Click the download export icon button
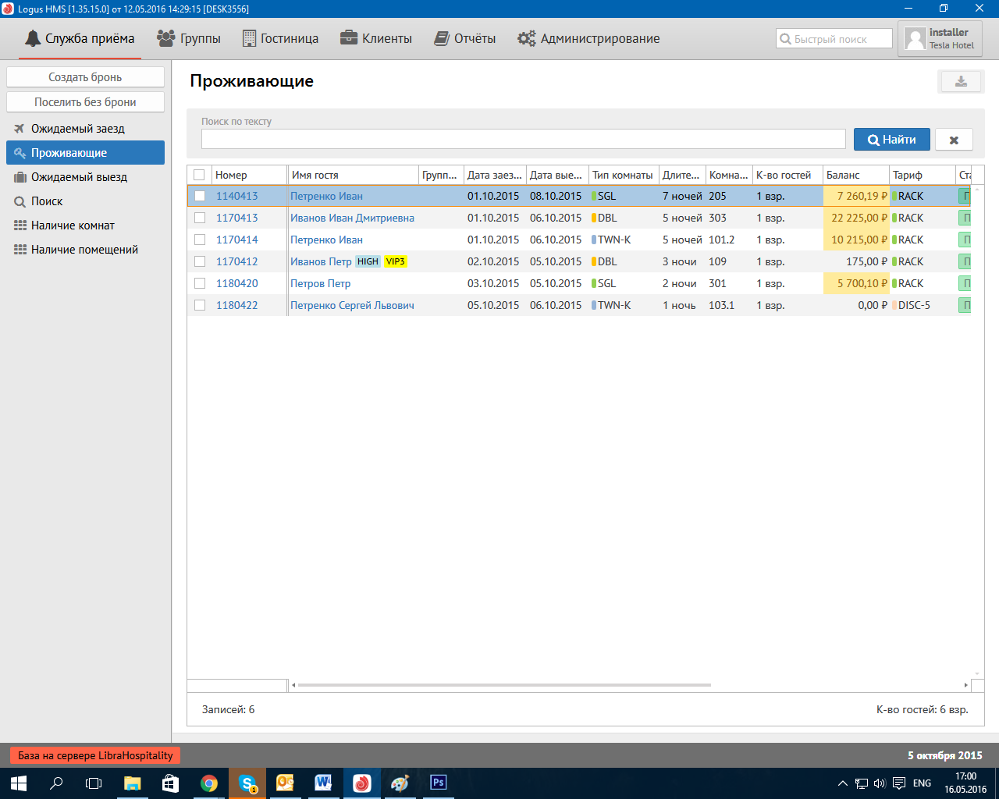Image resolution: width=999 pixels, height=799 pixels. click(x=961, y=82)
